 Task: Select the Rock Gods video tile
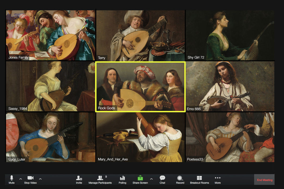point(140,87)
